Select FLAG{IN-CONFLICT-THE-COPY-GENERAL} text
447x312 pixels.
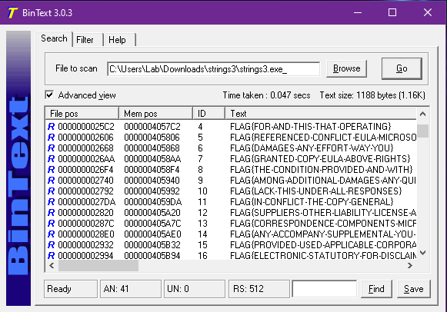[x=312, y=202]
